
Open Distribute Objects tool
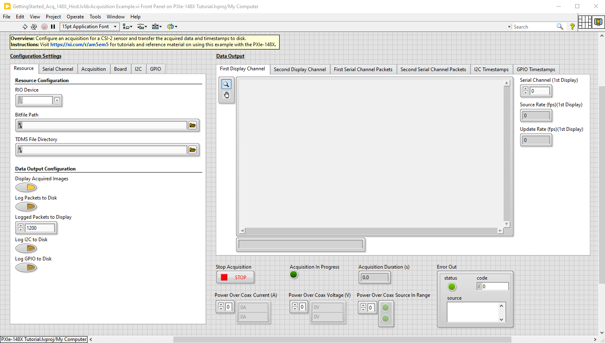click(x=142, y=27)
